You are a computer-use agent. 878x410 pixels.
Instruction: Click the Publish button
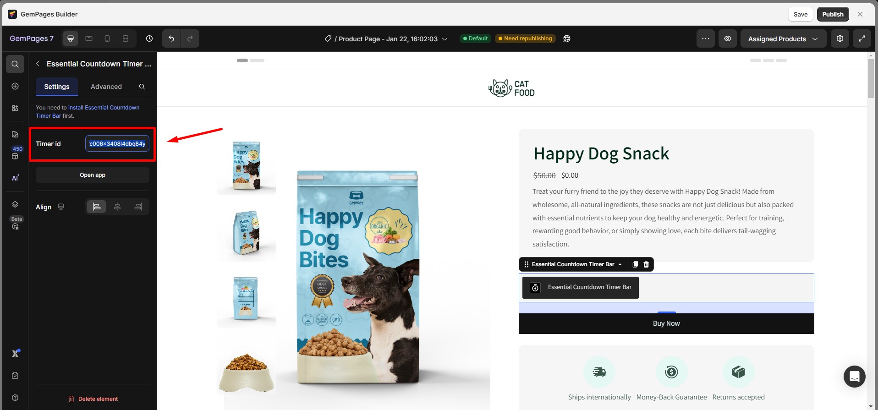point(833,14)
